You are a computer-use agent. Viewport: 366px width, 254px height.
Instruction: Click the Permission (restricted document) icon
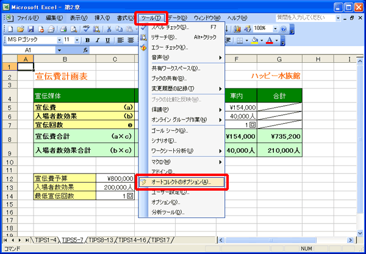tap(41, 29)
